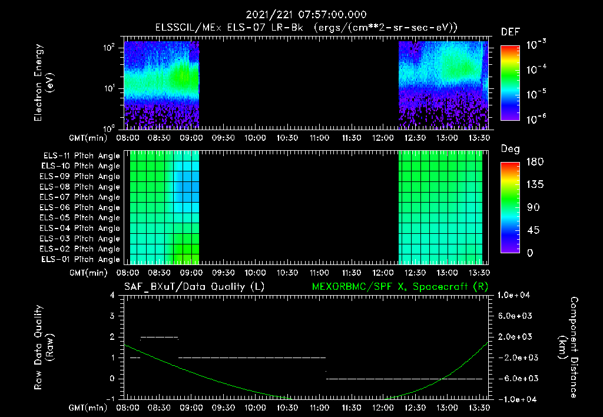Click the 2.0e+03 distance axis value
Viewport: 603px width, 417px height.
(515, 336)
